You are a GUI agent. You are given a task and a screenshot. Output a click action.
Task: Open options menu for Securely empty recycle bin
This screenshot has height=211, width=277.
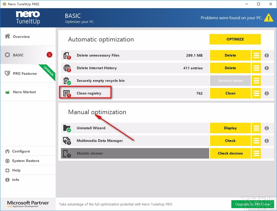click(256, 81)
